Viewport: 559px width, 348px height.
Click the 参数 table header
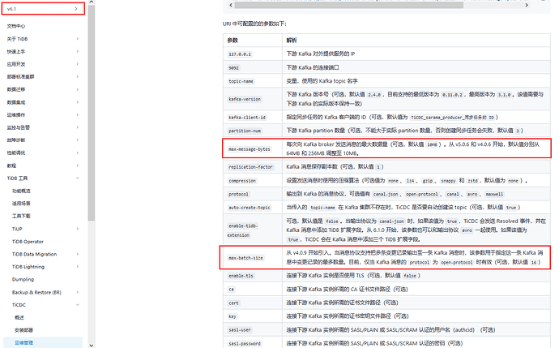point(253,41)
